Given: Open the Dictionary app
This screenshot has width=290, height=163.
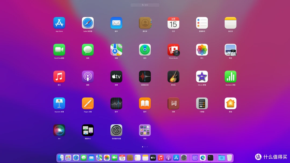Looking at the screenshot, I should (173, 103).
